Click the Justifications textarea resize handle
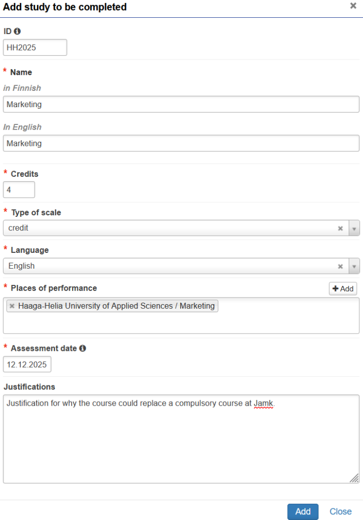This screenshot has width=363, height=520. pyautogui.click(x=354, y=478)
